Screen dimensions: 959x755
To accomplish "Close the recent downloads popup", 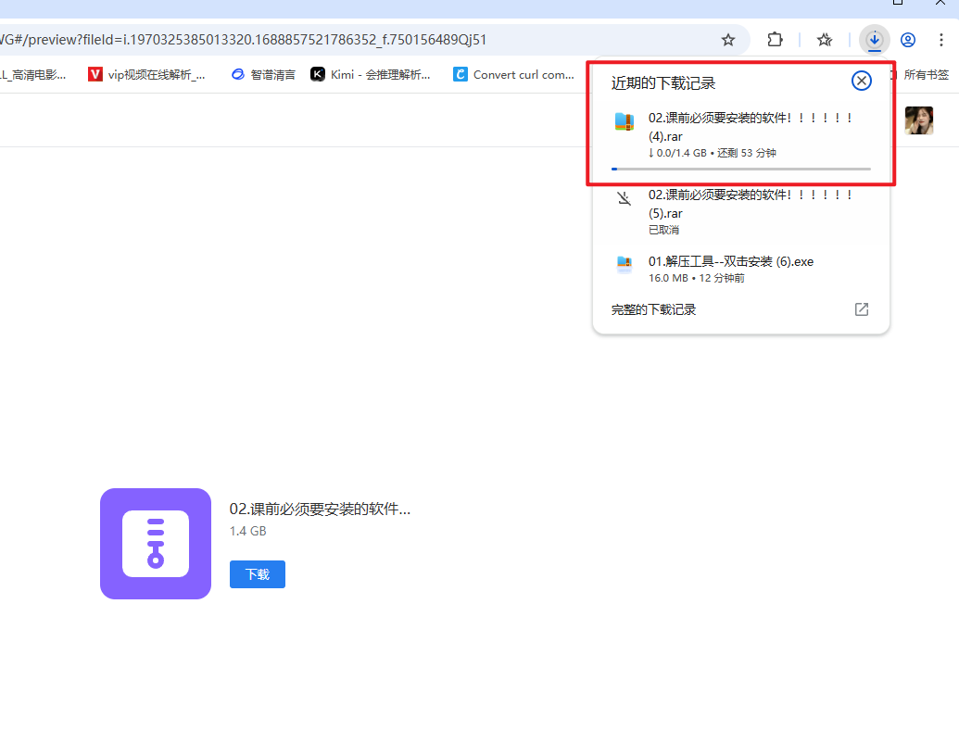I will click(x=861, y=81).
